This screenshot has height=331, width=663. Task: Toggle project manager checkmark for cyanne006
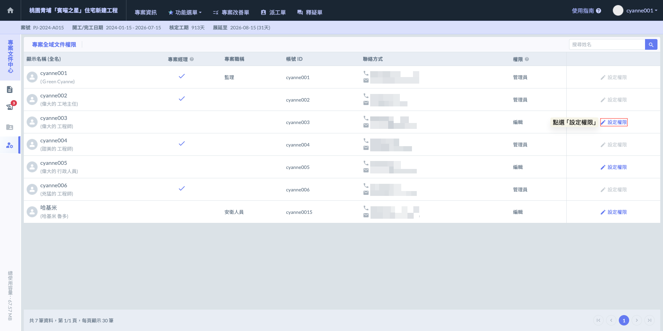[x=182, y=189]
